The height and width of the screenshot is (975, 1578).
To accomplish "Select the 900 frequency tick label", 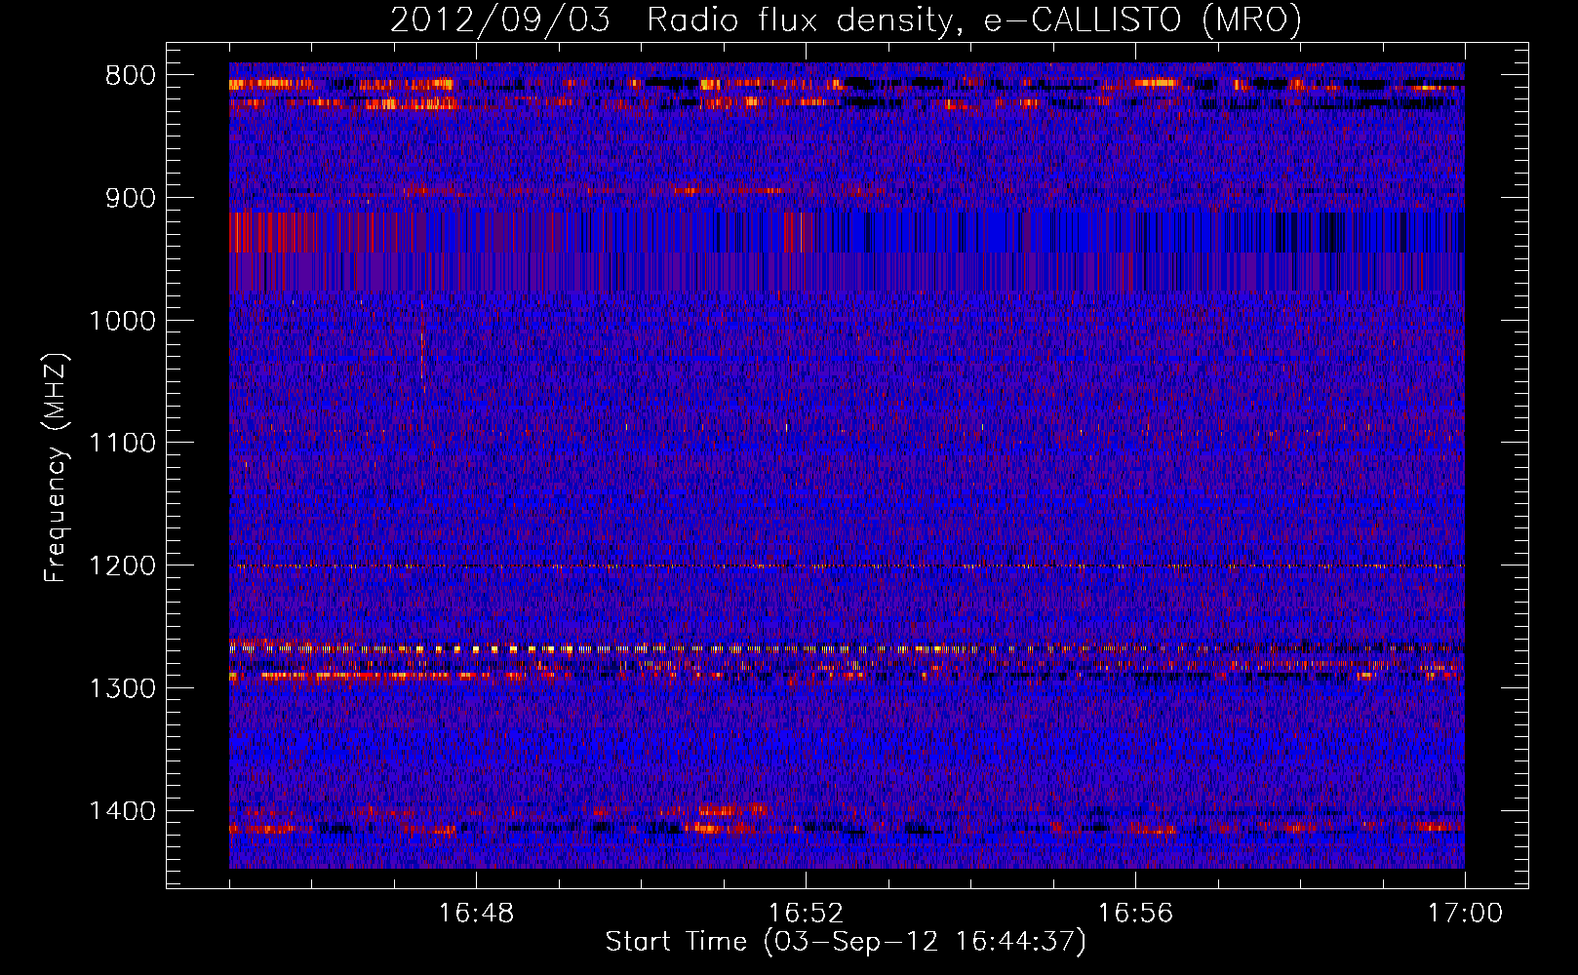I will tap(131, 199).
